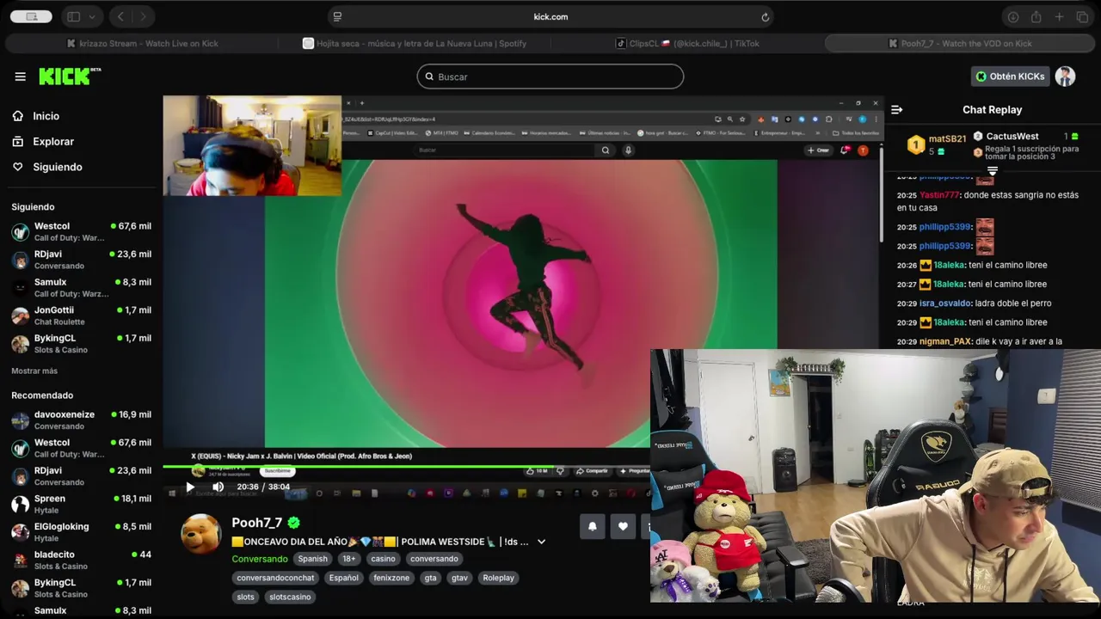Open the Kick hamburger menu
Viewport: 1101px width, 619px height.
20,77
